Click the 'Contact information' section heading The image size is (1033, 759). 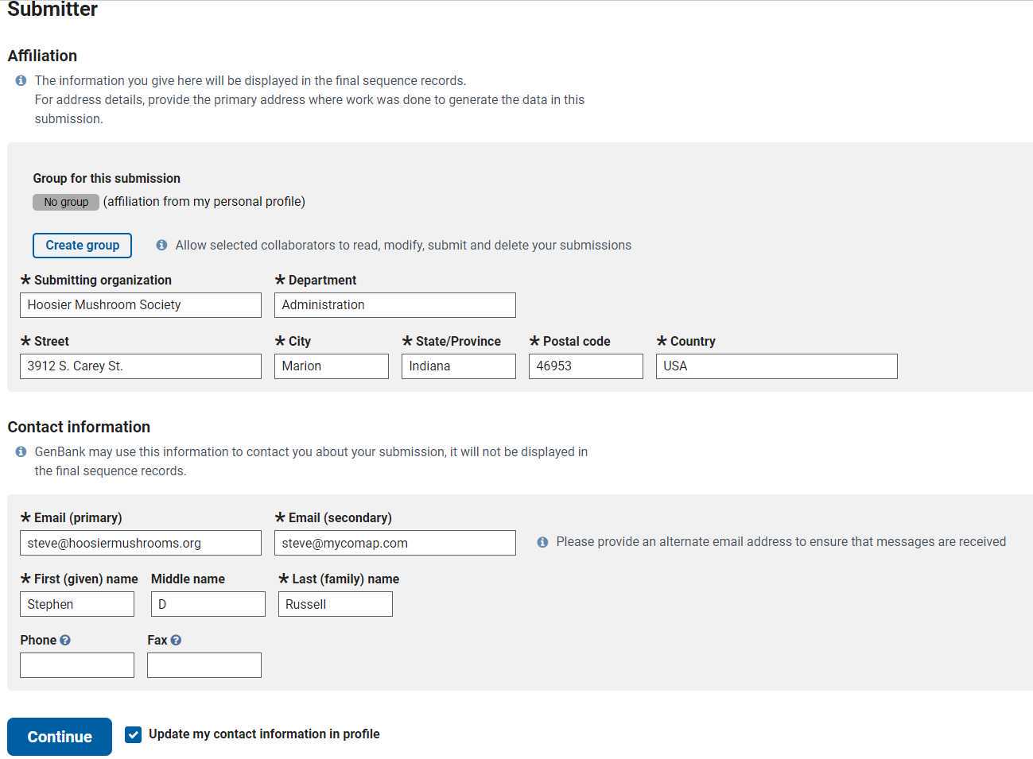[79, 427]
